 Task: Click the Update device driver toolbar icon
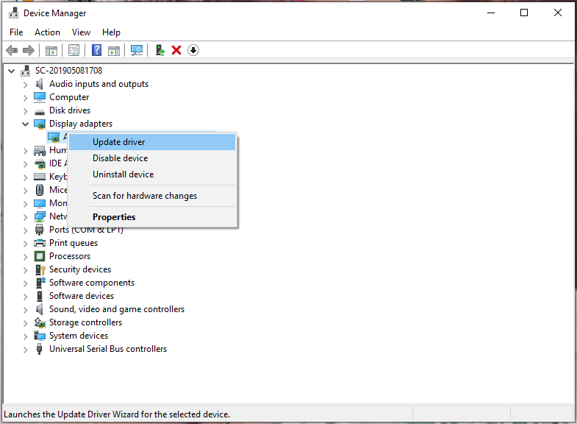(160, 50)
